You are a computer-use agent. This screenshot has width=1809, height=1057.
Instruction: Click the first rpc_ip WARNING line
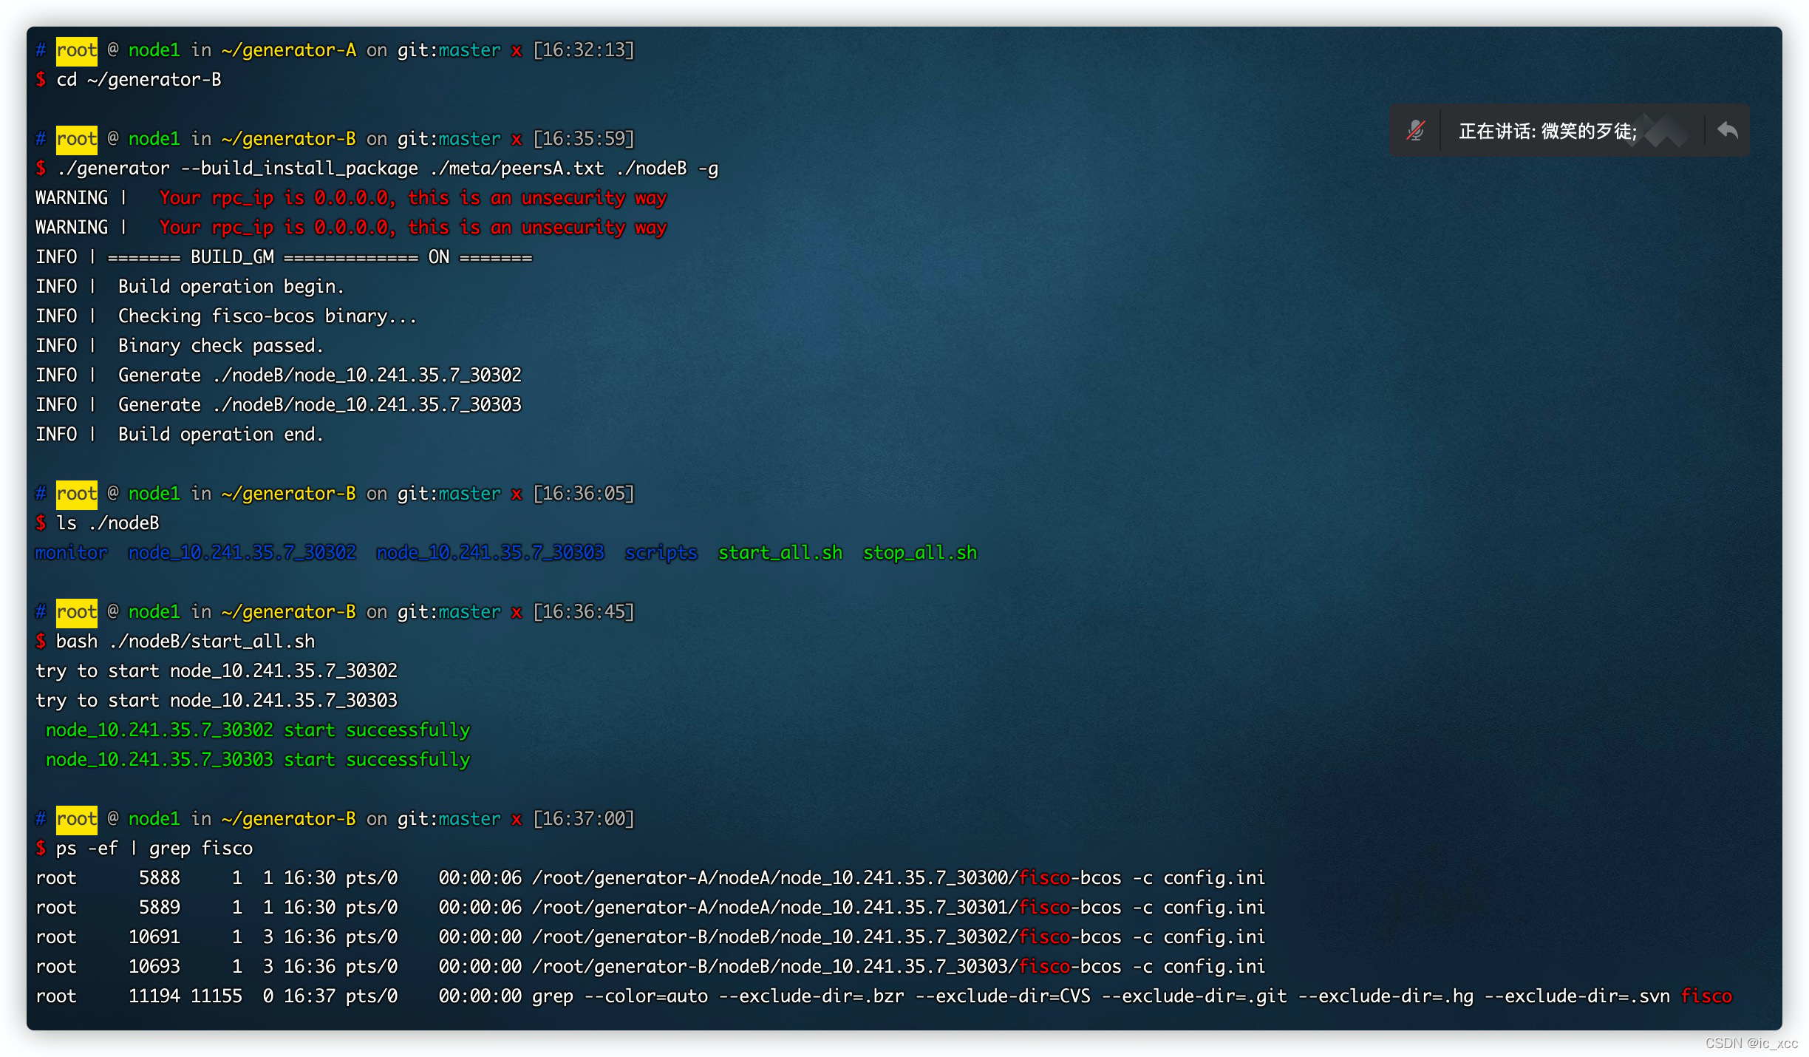pyautogui.click(x=351, y=198)
